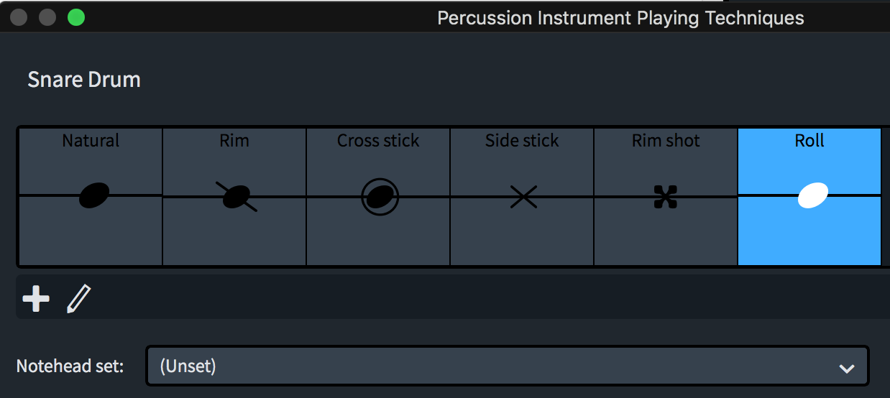Add a new playing technique with plus icon
The height and width of the screenshot is (398, 890).
36,298
